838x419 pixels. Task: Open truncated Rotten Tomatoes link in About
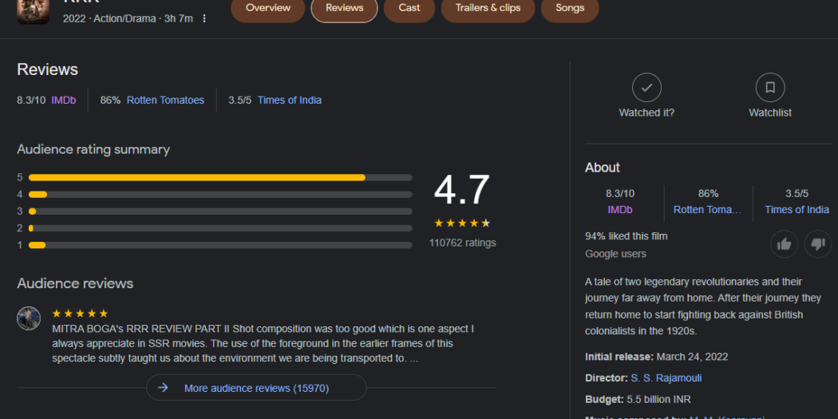(708, 210)
